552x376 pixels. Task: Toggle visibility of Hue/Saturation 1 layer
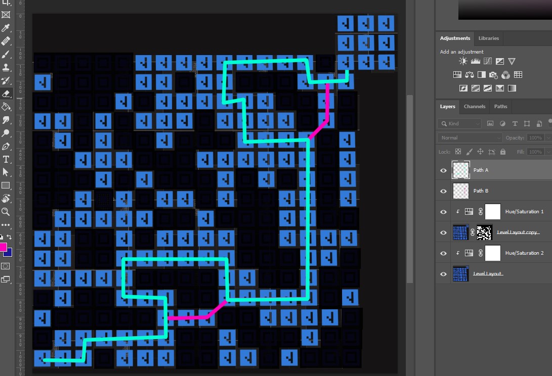click(x=443, y=212)
